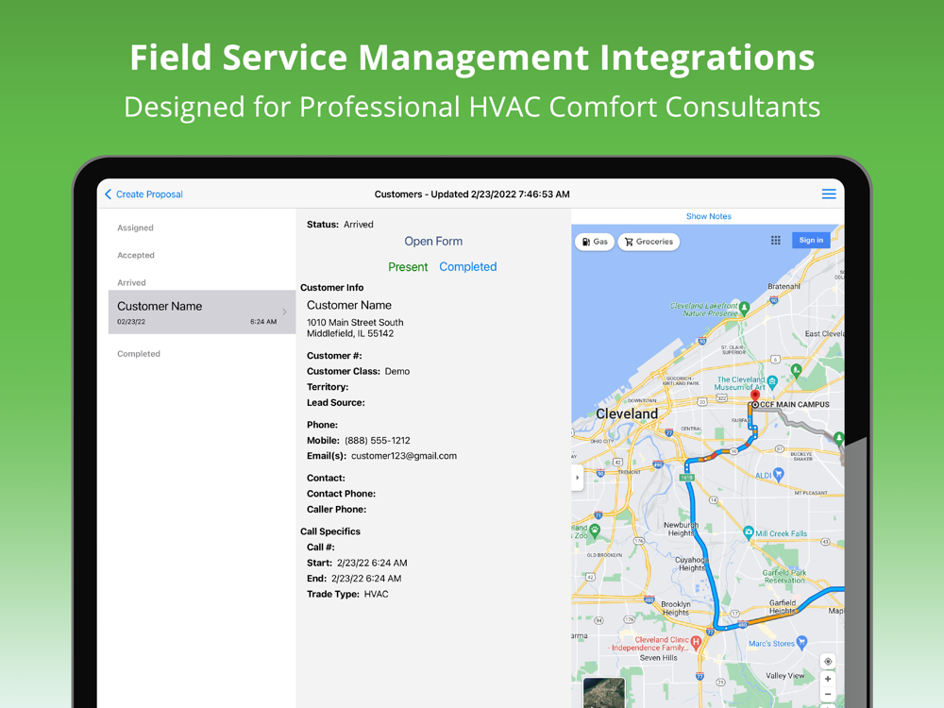This screenshot has height=708, width=944.
Task: Click the Customer Class Demo value
Action: click(x=397, y=371)
